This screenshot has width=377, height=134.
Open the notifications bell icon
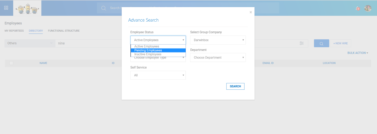click(358, 8)
